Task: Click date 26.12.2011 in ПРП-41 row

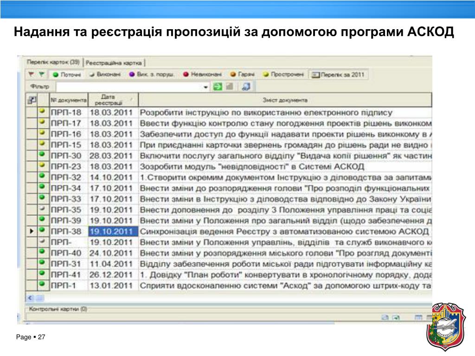Action: coord(111,275)
